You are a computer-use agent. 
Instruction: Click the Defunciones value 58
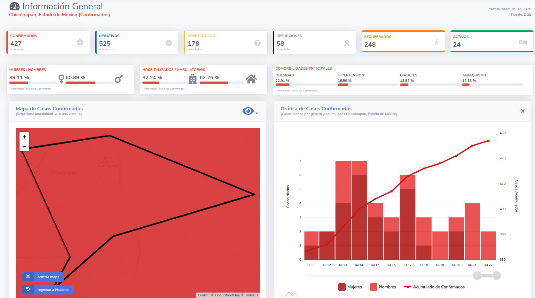pos(280,43)
